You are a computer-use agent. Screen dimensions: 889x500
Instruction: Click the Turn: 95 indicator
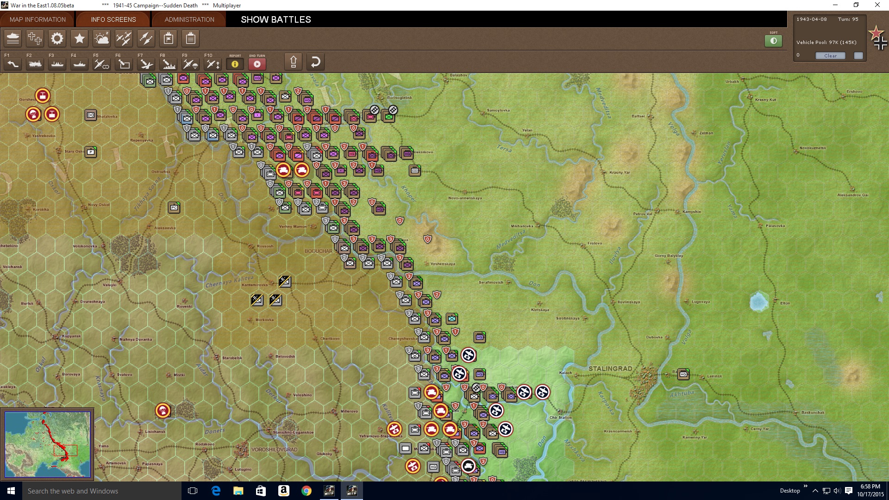coord(848,19)
